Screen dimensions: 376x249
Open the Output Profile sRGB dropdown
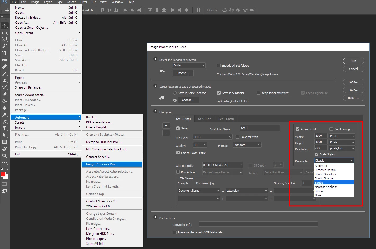pyautogui.click(x=222, y=165)
